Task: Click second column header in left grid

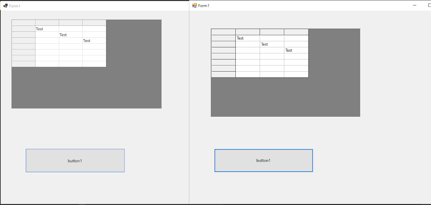Action: [x=71, y=23]
